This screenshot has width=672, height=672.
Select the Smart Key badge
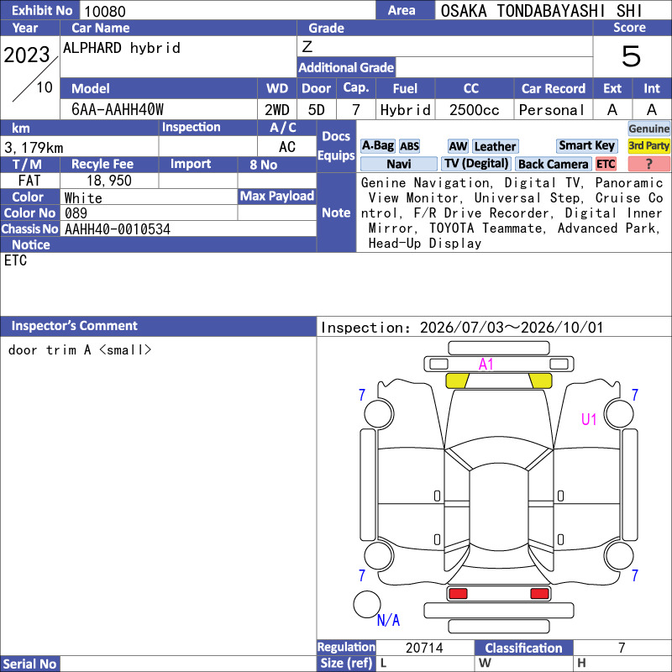(x=586, y=145)
